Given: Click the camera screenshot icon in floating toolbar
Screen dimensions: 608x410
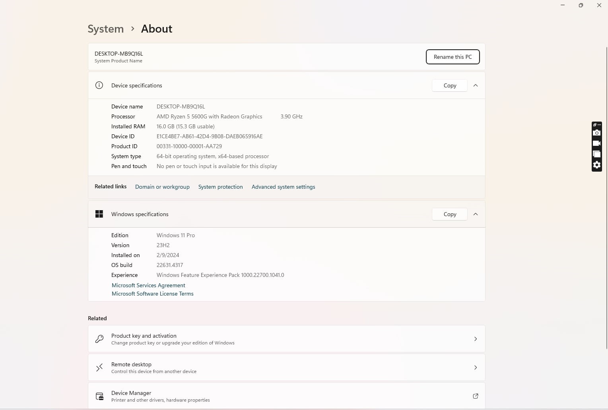Looking at the screenshot, I should [x=596, y=133].
